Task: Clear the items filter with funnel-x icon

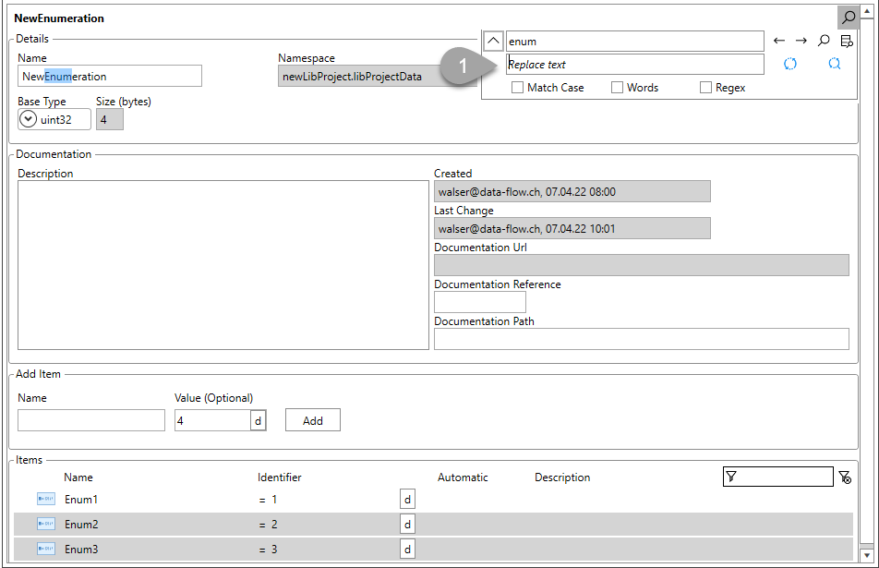Action: tap(845, 477)
